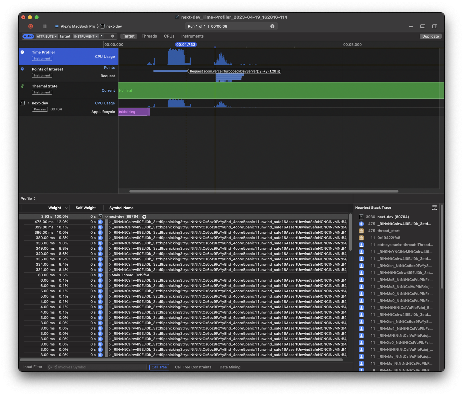
Task: Select 0x19422ffa8 stack frame
Action: pyautogui.click(x=389, y=238)
